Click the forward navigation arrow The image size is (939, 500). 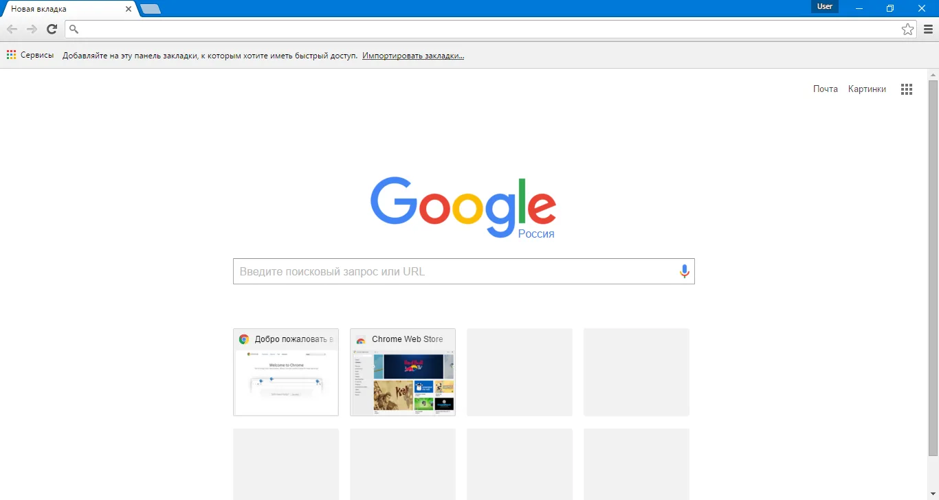tap(32, 29)
